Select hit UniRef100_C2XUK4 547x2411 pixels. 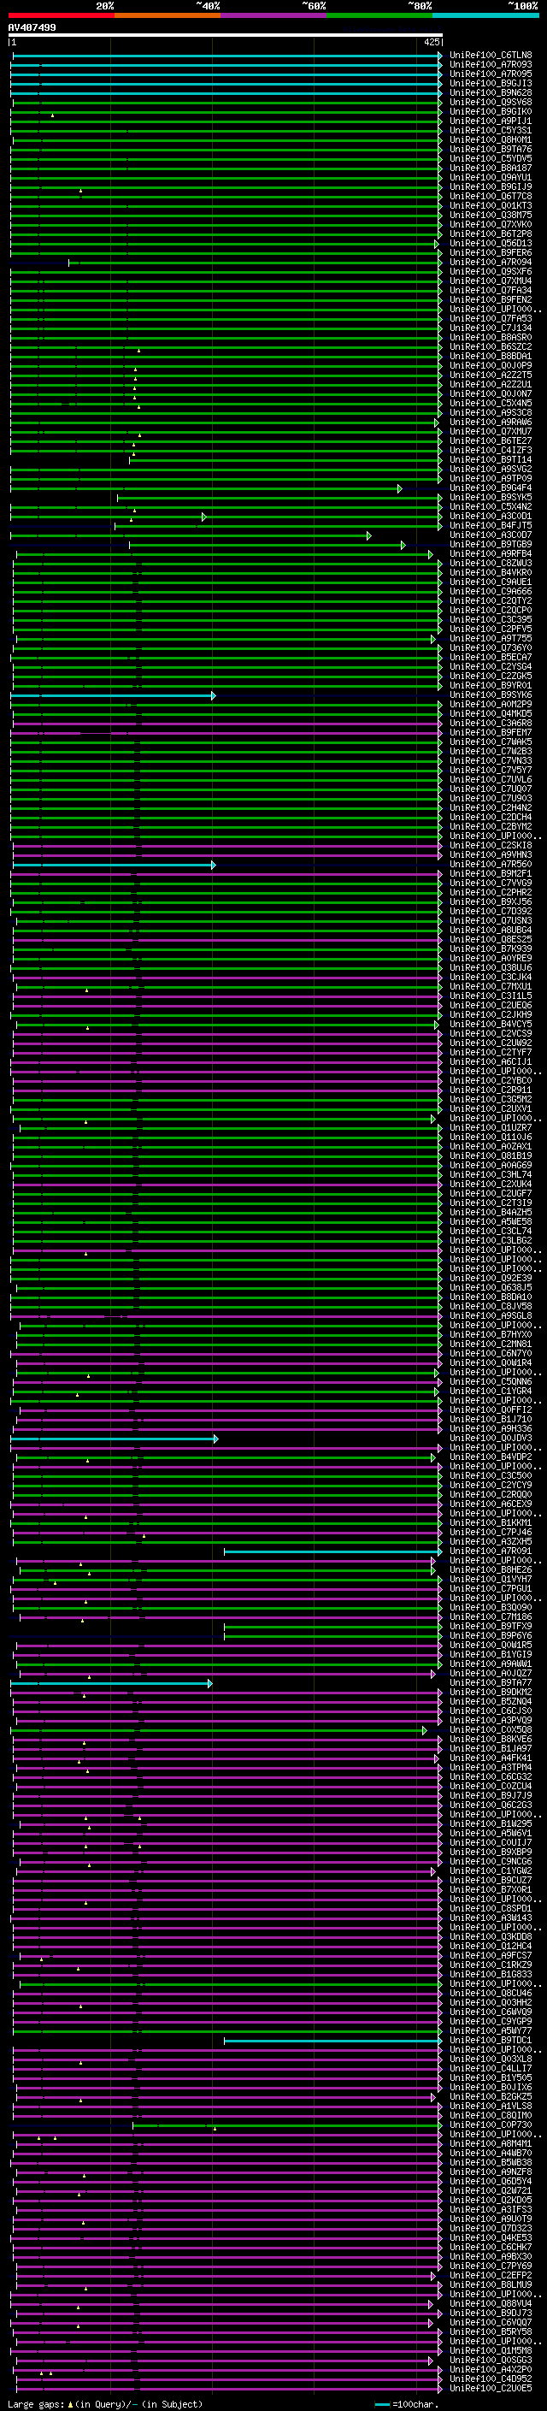pyautogui.click(x=491, y=1184)
